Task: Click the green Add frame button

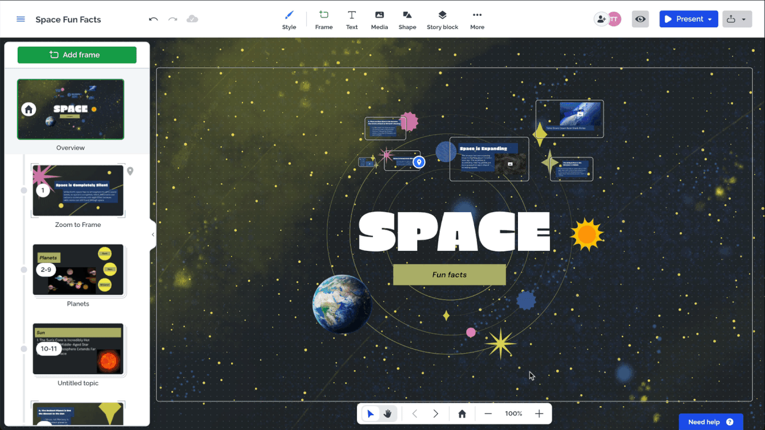Action: 77,55
